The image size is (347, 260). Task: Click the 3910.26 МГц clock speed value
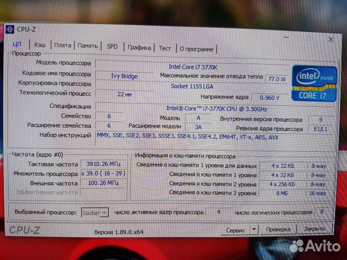point(104,164)
